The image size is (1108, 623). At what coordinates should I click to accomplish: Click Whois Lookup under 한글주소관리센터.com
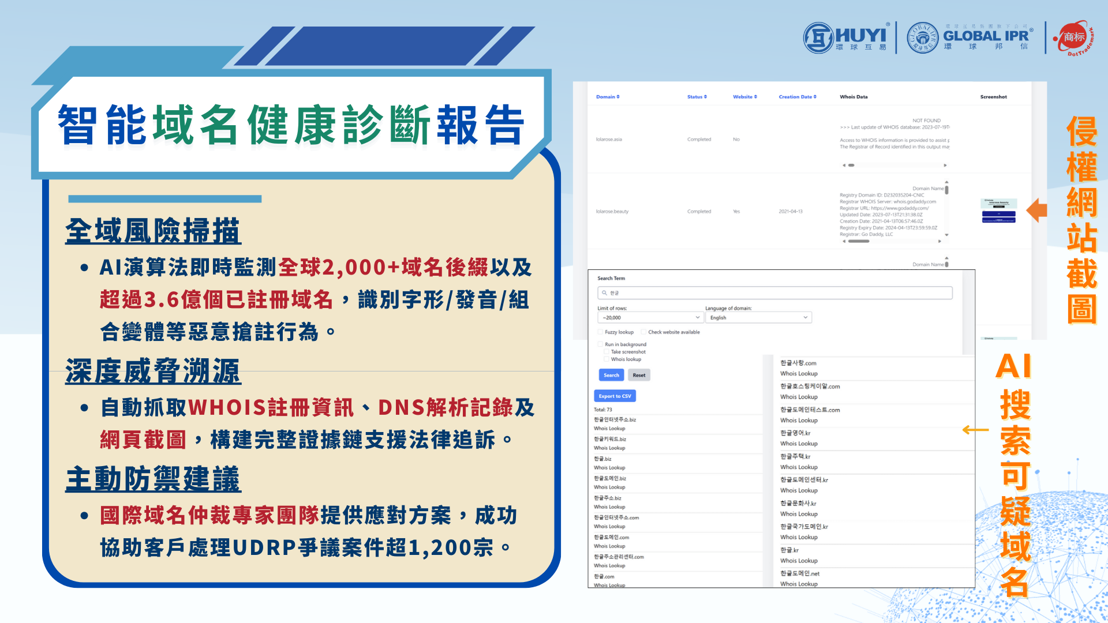click(609, 566)
